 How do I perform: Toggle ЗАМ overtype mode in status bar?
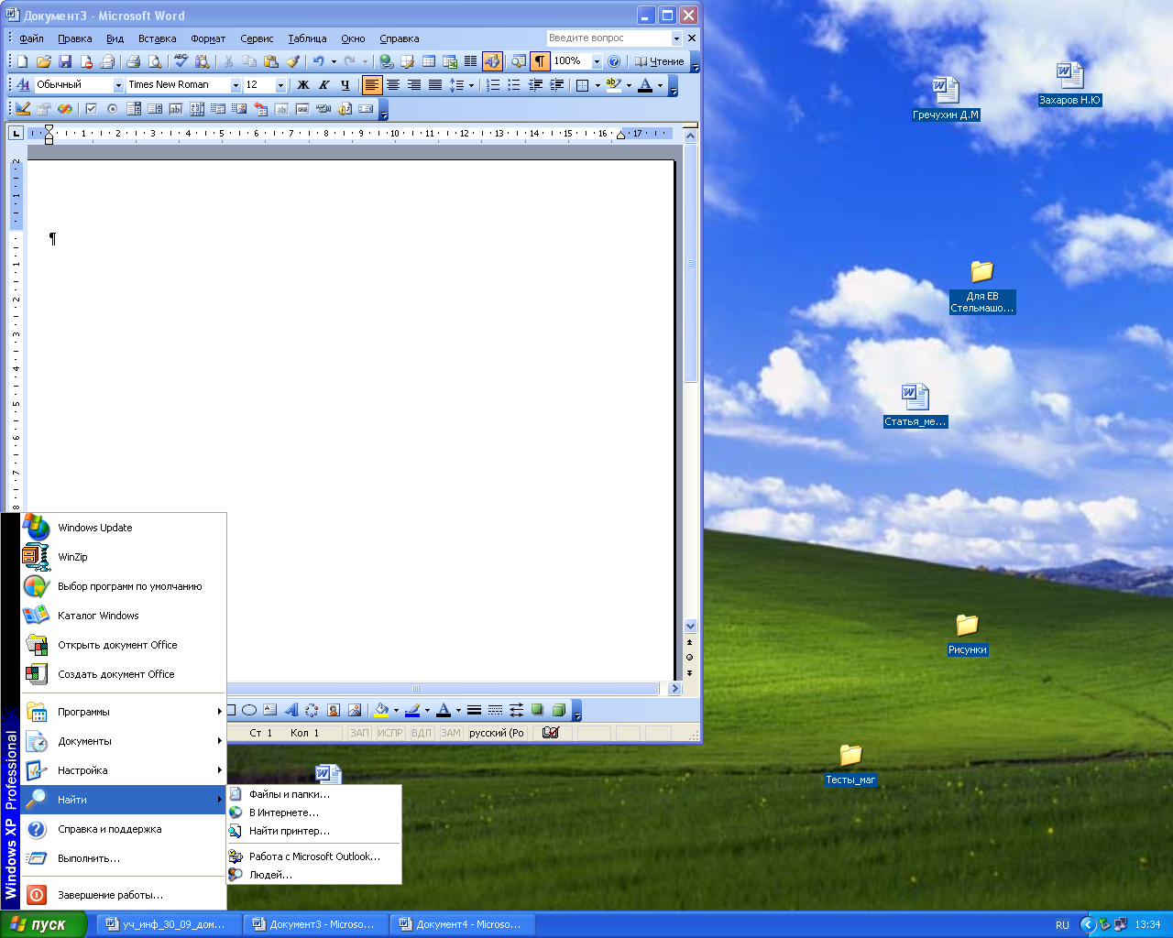coord(451,733)
